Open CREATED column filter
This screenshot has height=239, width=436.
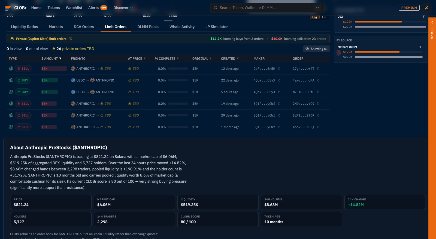pos(238,58)
